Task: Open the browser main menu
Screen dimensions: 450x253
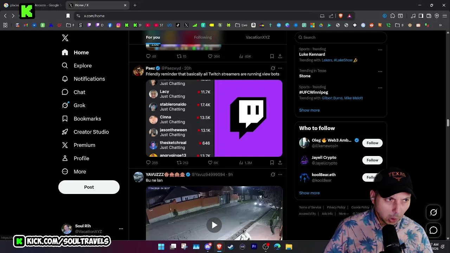Action: click(445, 16)
